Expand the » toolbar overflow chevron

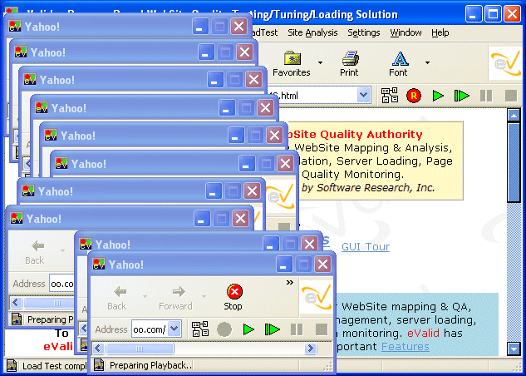pyautogui.click(x=290, y=282)
